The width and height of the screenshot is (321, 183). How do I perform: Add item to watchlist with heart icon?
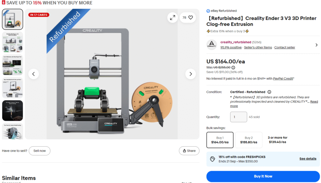[x=191, y=18]
